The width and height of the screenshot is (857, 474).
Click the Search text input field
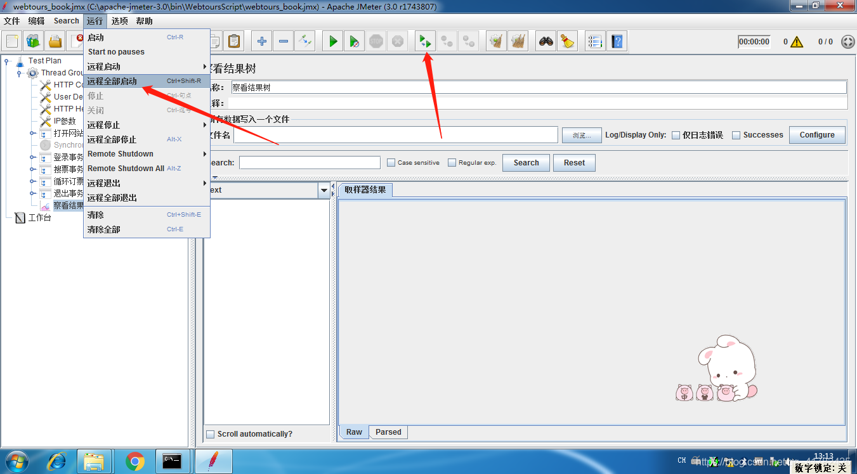310,163
